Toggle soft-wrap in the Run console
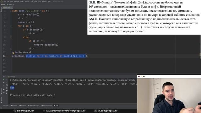The height and width of the screenshot is (113, 201). click(x=7, y=85)
